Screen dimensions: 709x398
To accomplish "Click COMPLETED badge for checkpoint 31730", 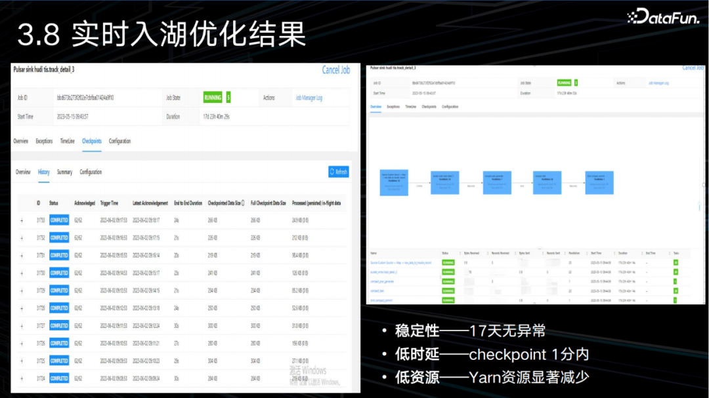I will tap(59, 273).
